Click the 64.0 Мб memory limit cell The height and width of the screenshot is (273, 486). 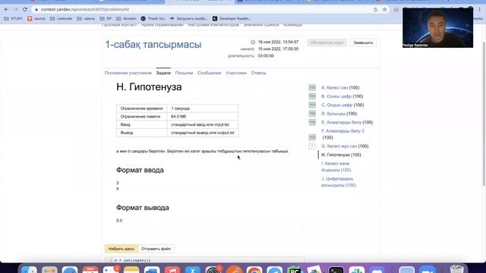(x=203, y=117)
